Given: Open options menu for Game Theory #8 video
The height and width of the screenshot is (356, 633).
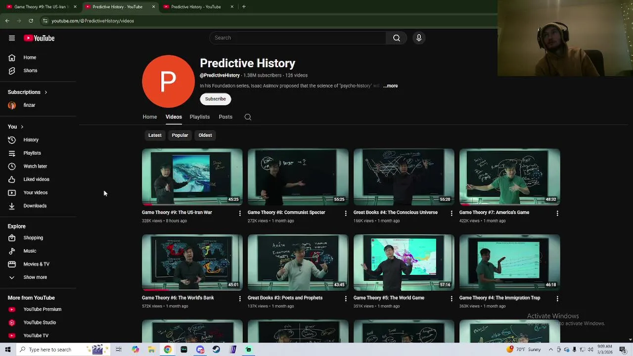Looking at the screenshot, I should pos(346,213).
